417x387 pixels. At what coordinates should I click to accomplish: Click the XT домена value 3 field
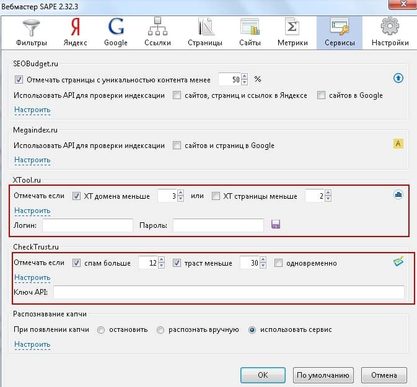[167, 196]
